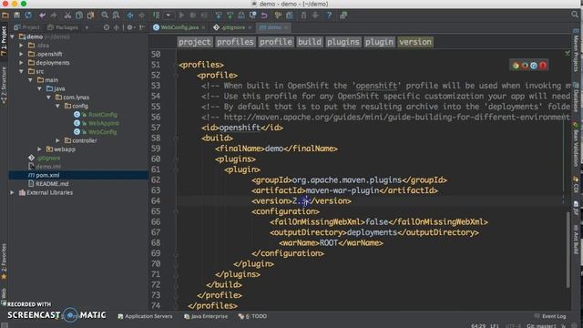Click the VCS Update Project icon
This screenshot has width=583, height=328.
tap(219, 15)
